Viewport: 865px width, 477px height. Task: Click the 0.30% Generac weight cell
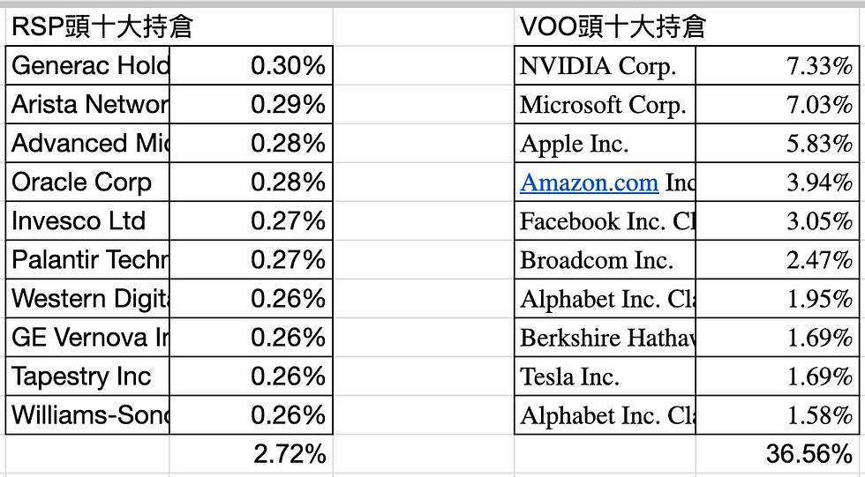click(251, 65)
